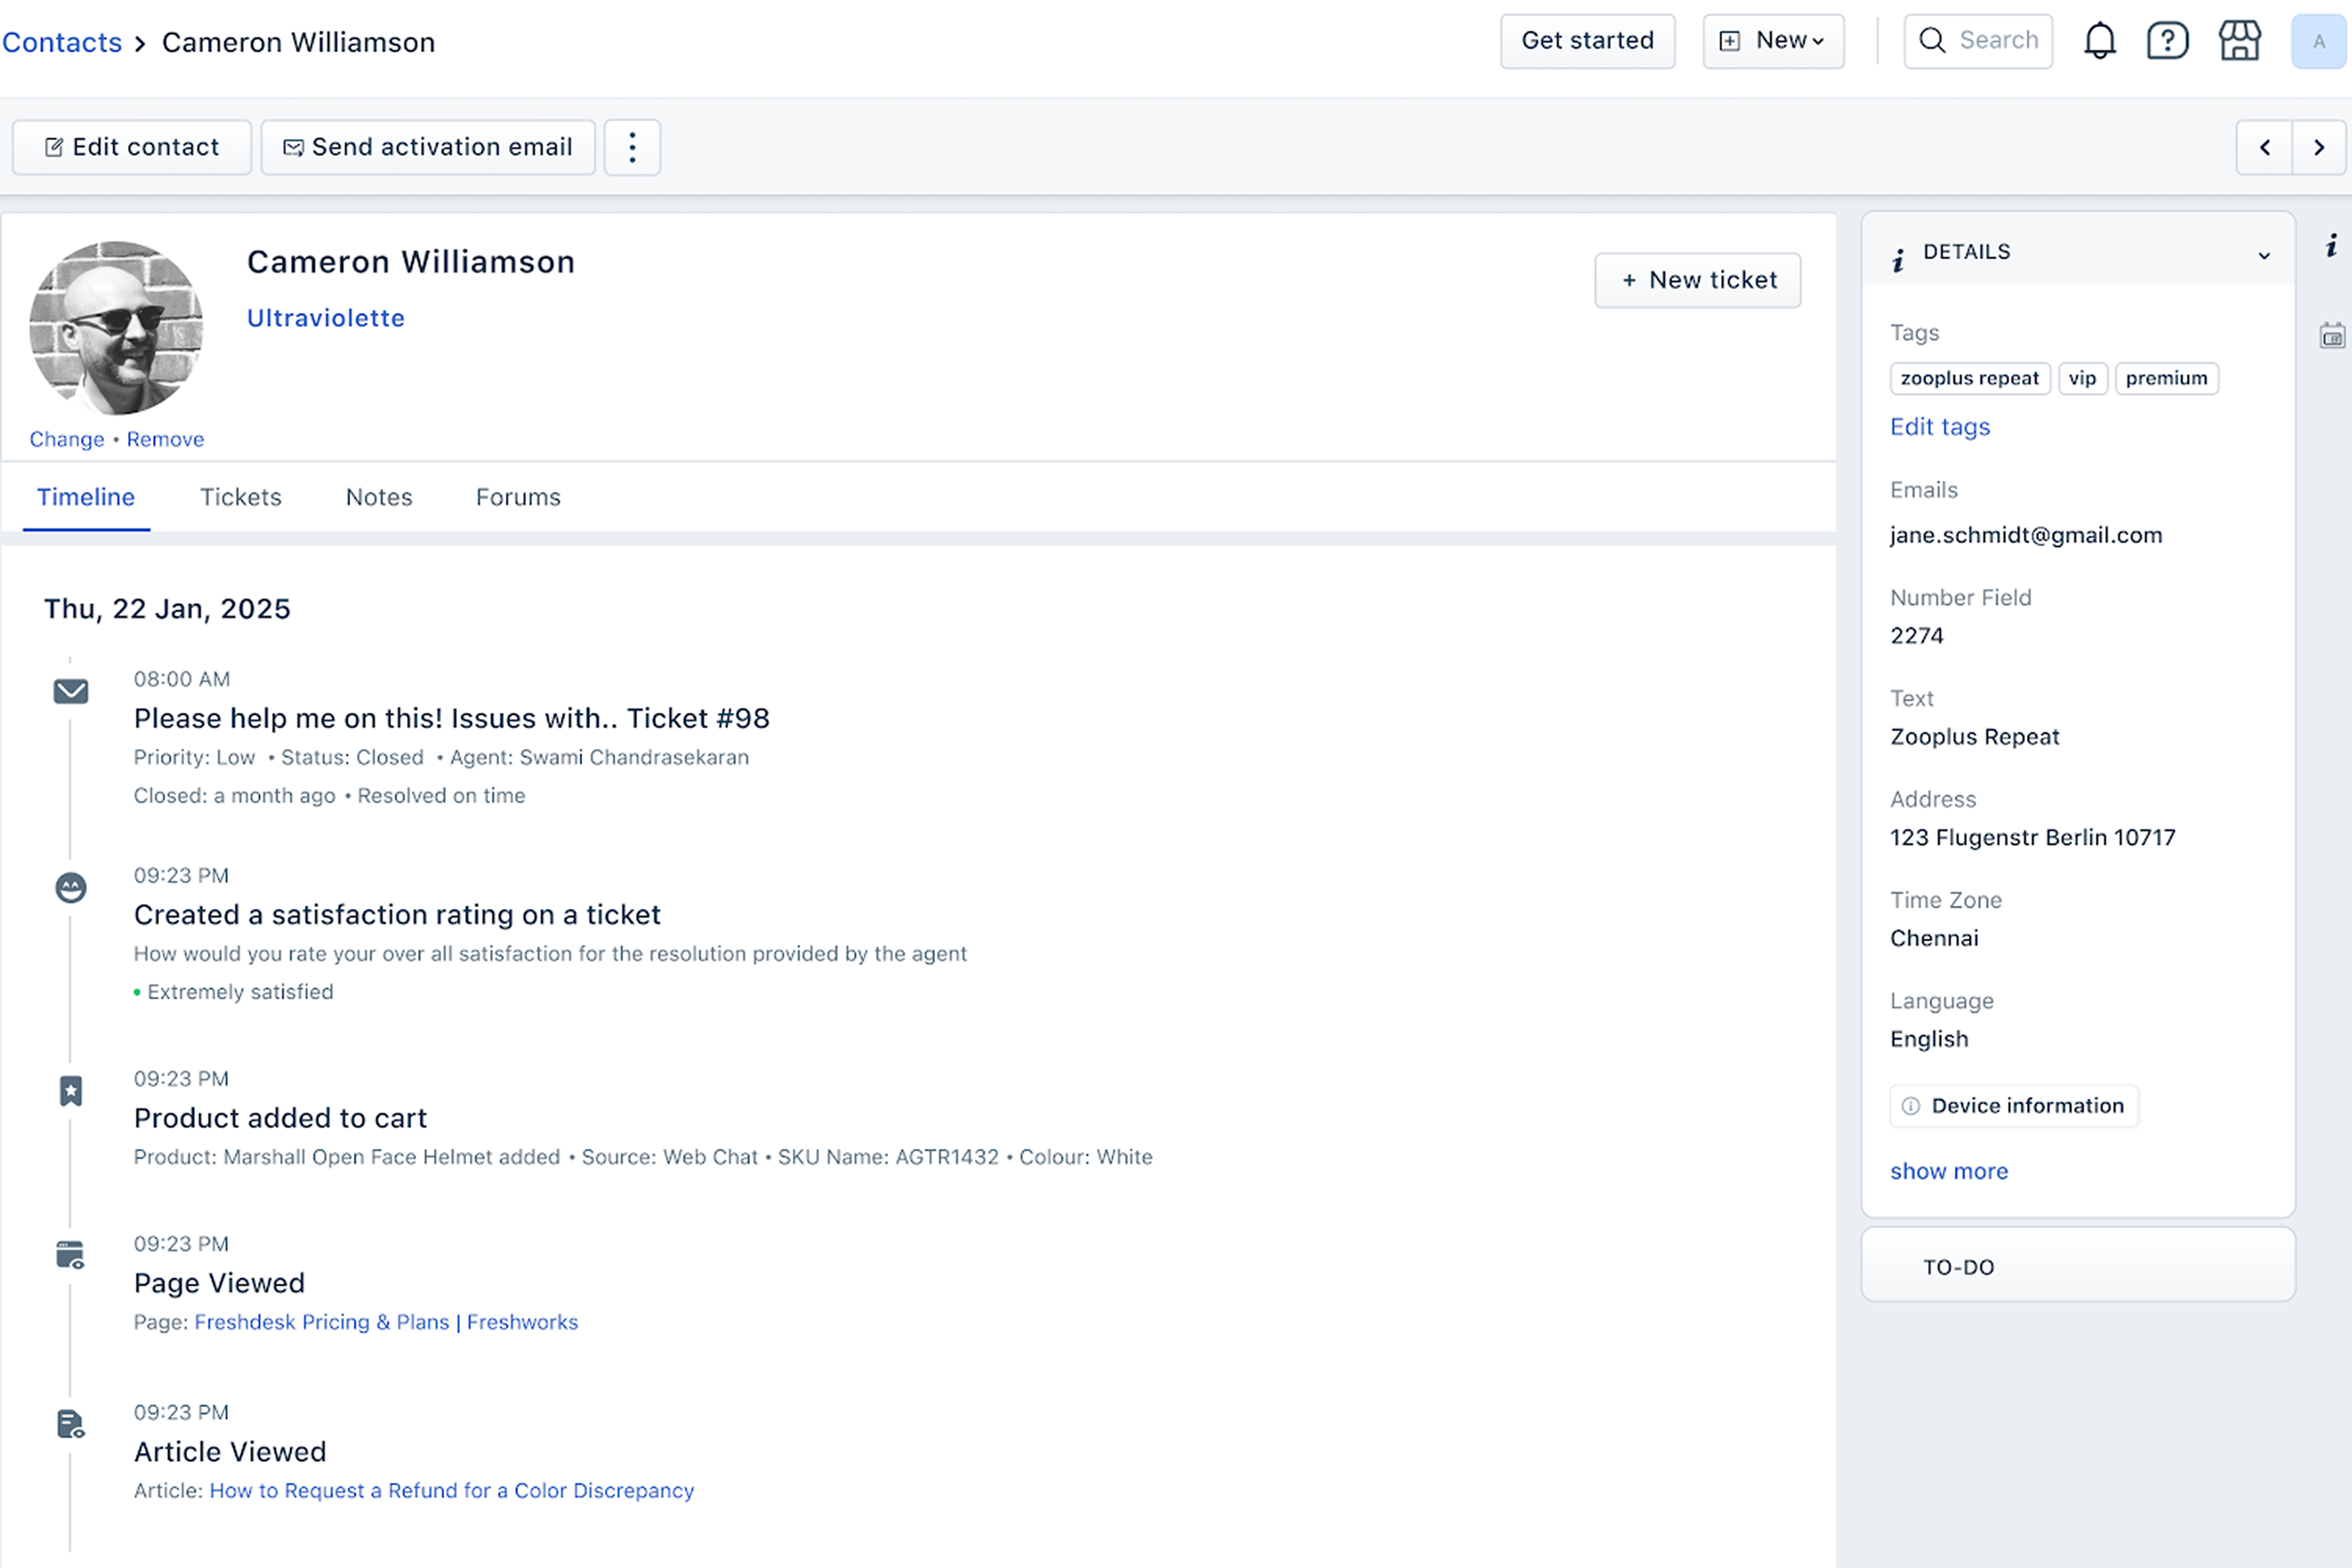Open the notifications bell
This screenshot has height=1568, width=2352.
click(x=2099, y=41)
